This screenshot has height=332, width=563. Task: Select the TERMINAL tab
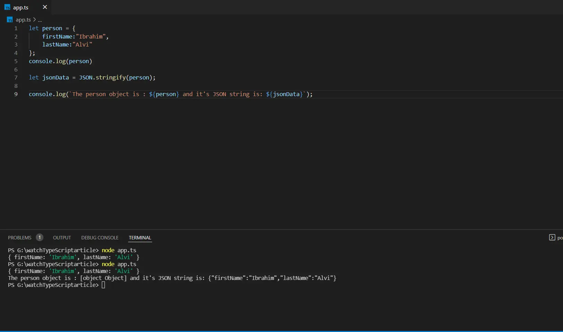tap(140, 238)
